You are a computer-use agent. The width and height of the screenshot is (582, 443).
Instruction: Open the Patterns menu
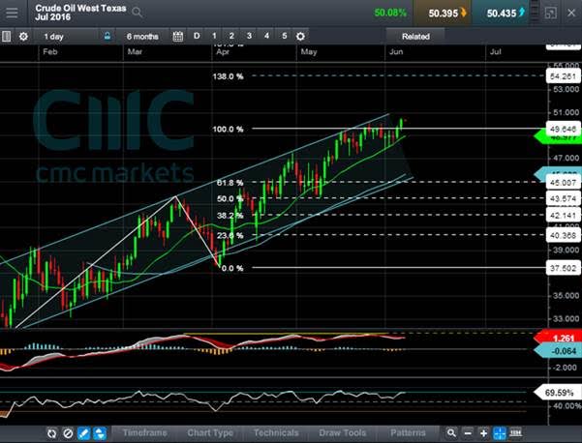(x=408, y=432)
